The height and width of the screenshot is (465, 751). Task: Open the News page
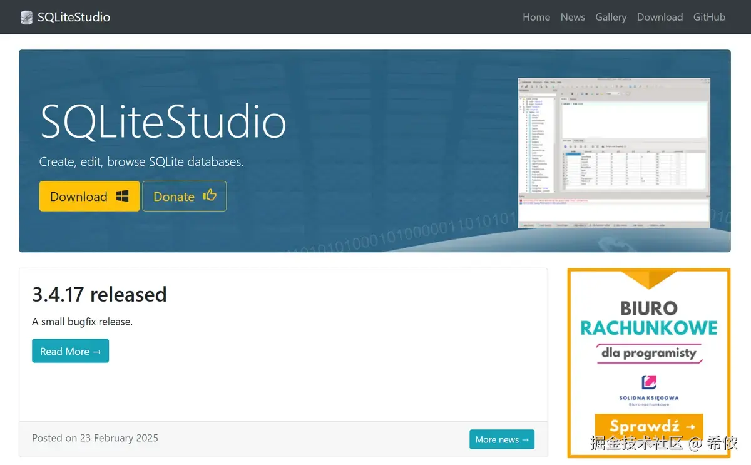pos(573,17)
